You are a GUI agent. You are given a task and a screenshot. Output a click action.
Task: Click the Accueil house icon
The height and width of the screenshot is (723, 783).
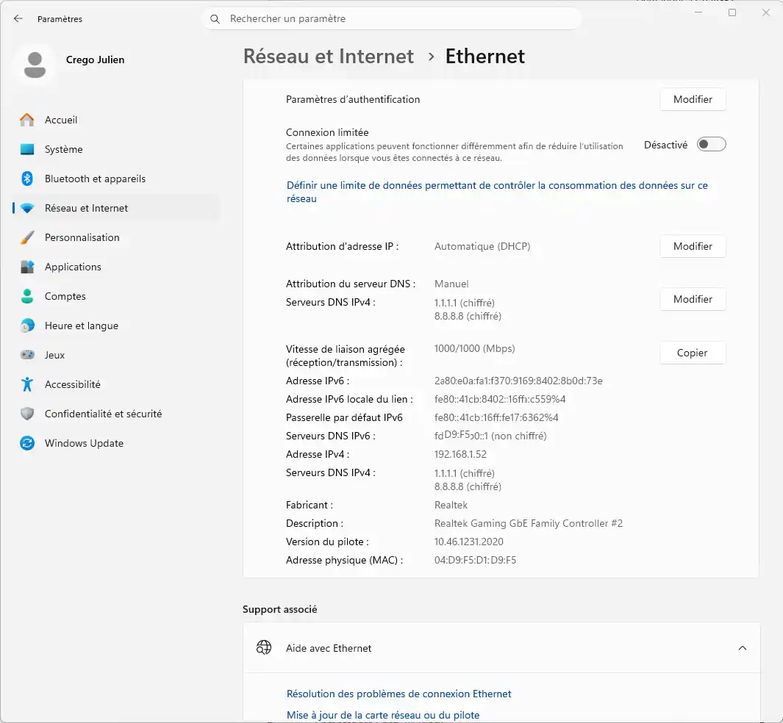[27, 120]
